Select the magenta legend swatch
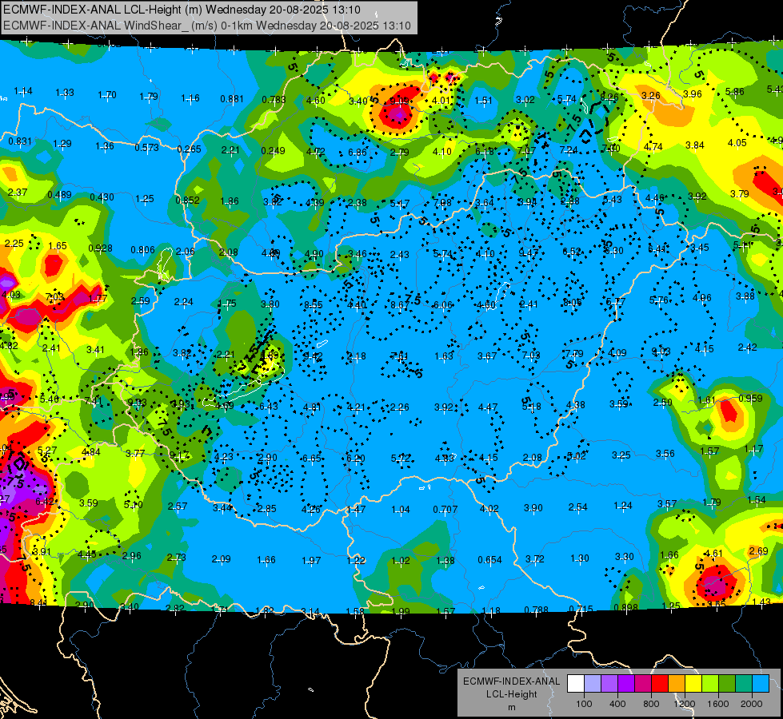This screenshot has height=719, width=783. click(x=643, y=684)
